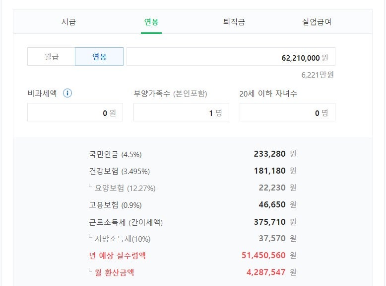The height and width of the screenshot is (286, 386).
Task: Click the 건강보험 (3.495%) row label
Action: (119, 171)
